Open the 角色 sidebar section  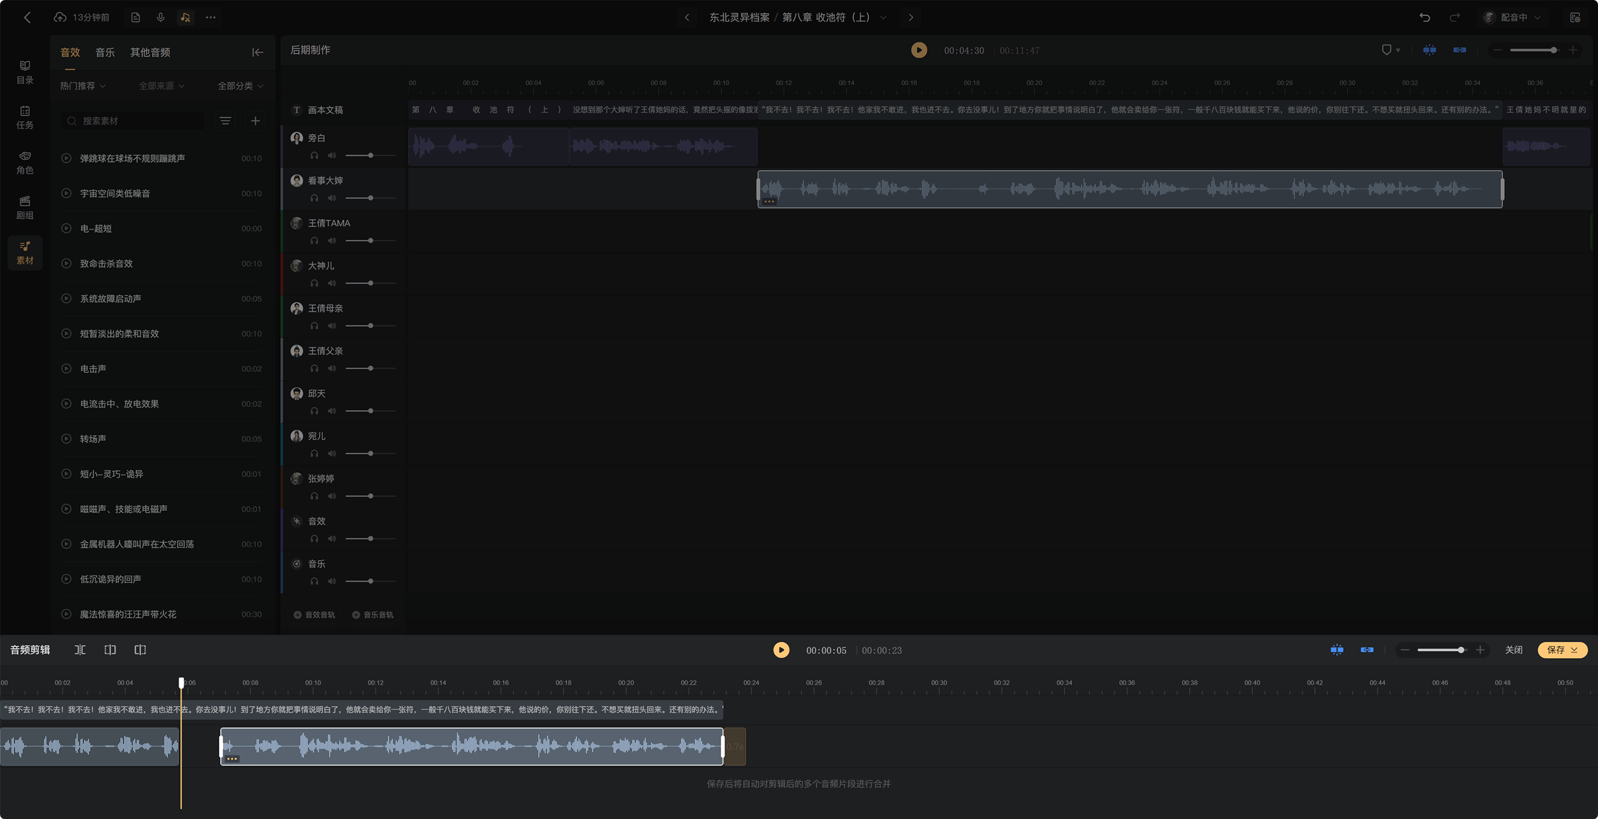click(25, 163)
